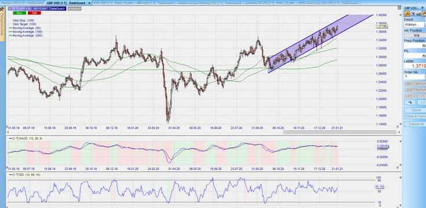
Task: Click the Cancel all button
Action: coord(415,124)
